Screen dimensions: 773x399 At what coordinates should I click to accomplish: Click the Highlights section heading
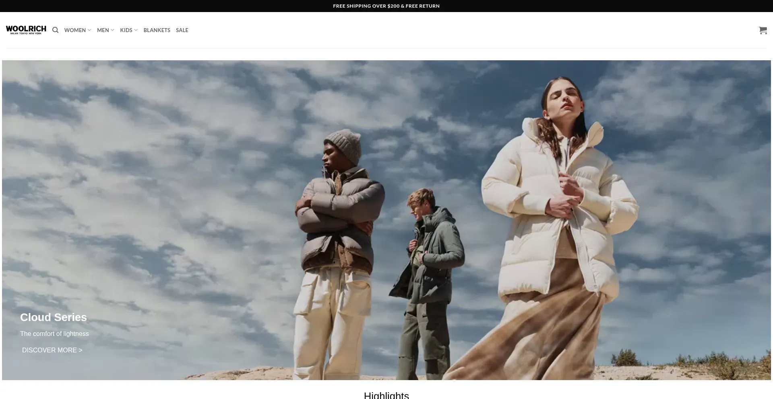pos(386,395)
